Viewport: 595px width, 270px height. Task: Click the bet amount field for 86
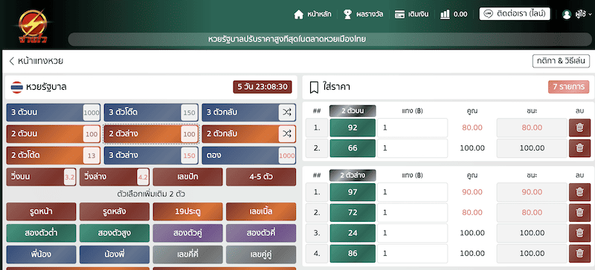click(x=413, y=254)
